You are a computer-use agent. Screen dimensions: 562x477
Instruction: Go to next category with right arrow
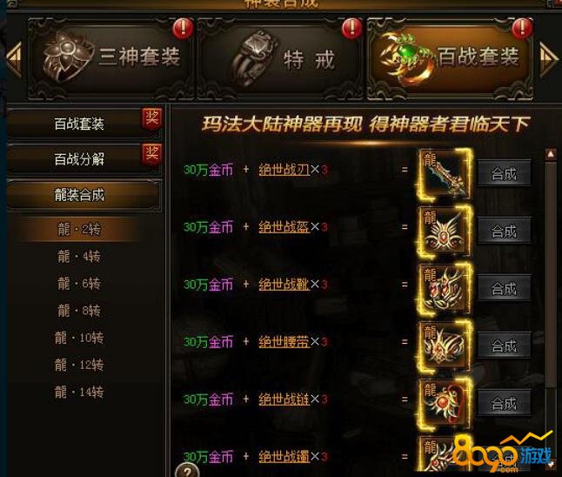pos(548,59)
